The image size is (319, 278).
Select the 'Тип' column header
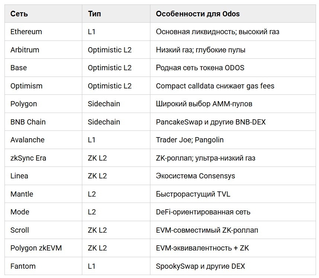point(94,14)
